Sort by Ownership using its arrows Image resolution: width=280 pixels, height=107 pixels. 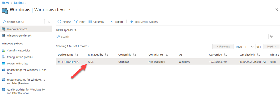tap(134, 55)
